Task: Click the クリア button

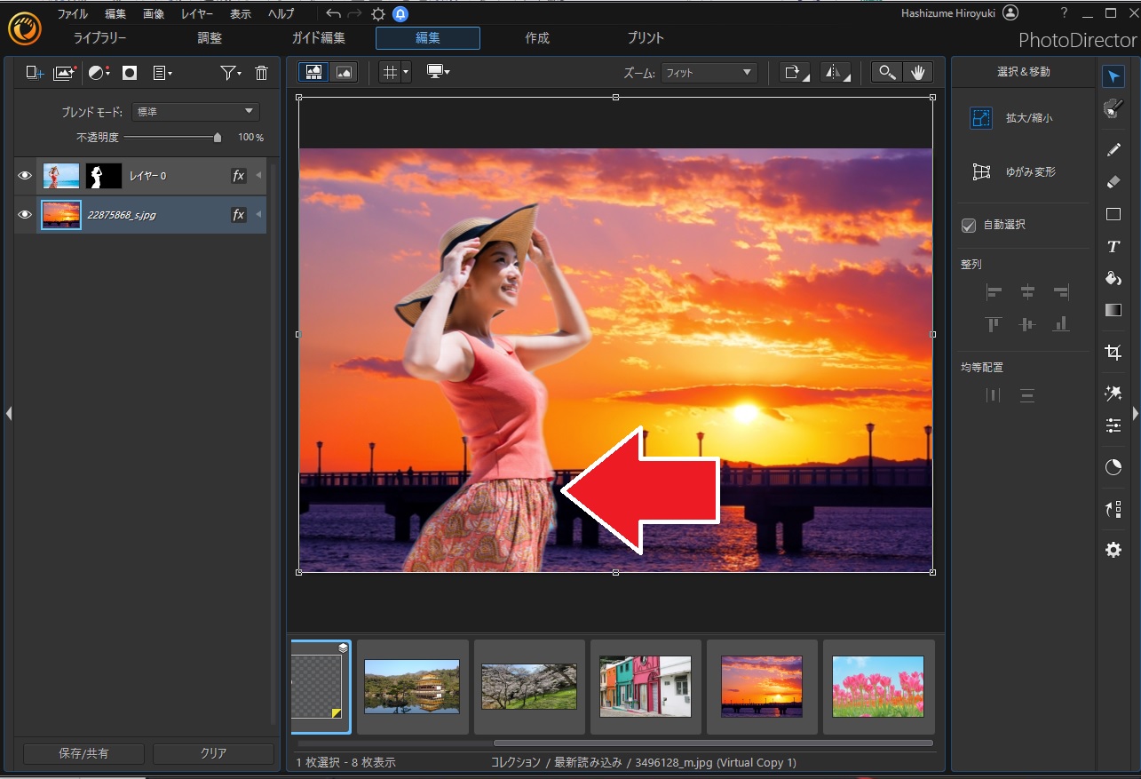Action: (x=213, y=753)
